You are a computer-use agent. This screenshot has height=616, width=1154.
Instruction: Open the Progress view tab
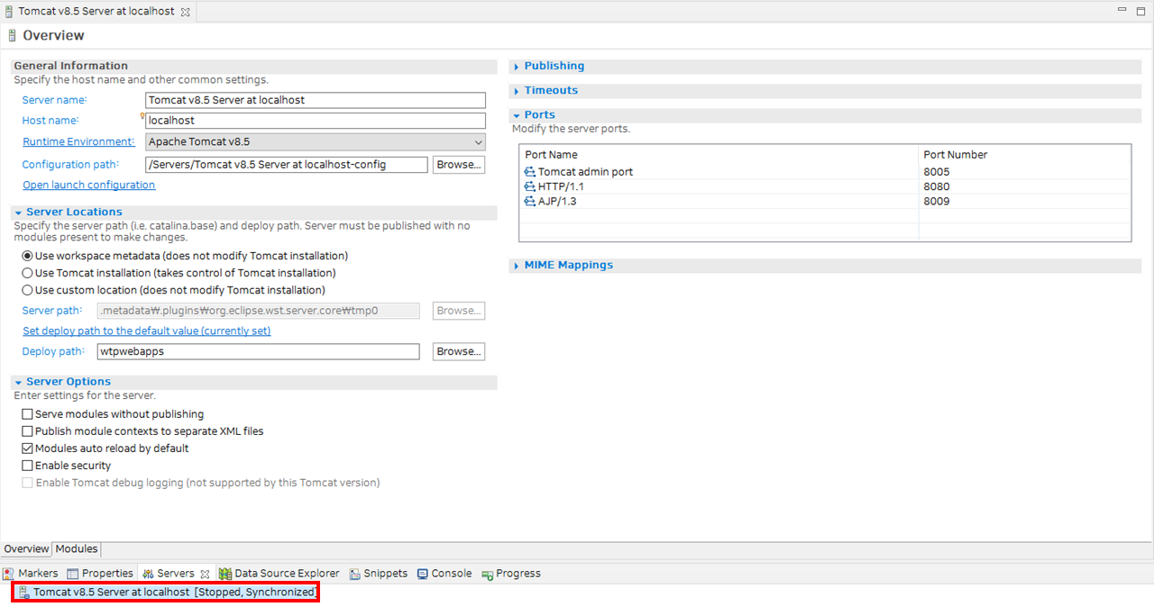[511, 574]
